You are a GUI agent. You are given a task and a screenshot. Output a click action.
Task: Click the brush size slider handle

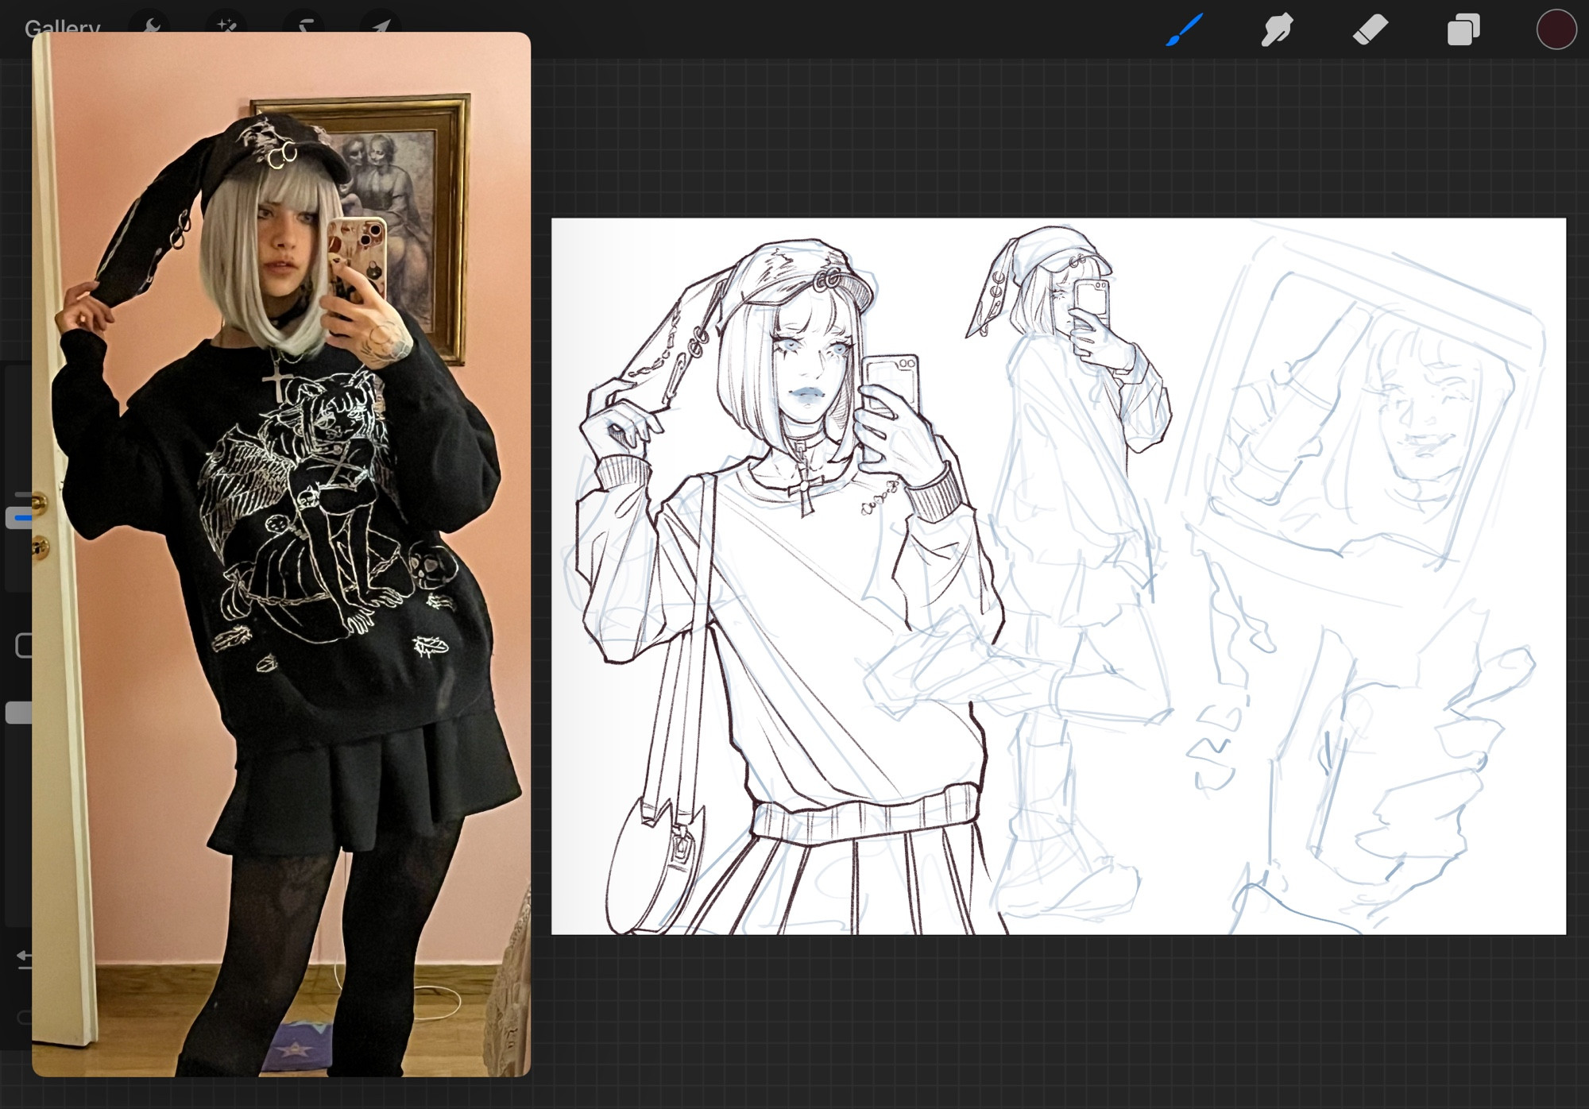19,518
